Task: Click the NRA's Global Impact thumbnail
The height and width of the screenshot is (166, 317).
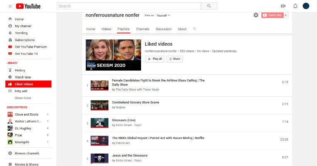Action: tap(100, 141)
